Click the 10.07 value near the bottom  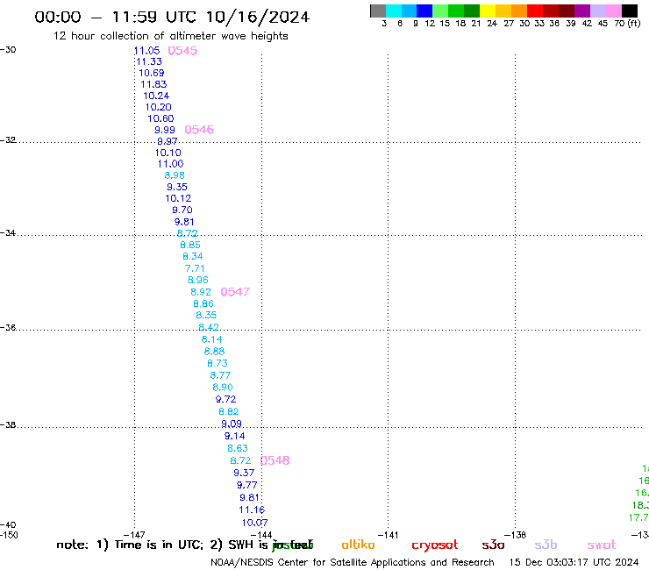tap(254, 523)
